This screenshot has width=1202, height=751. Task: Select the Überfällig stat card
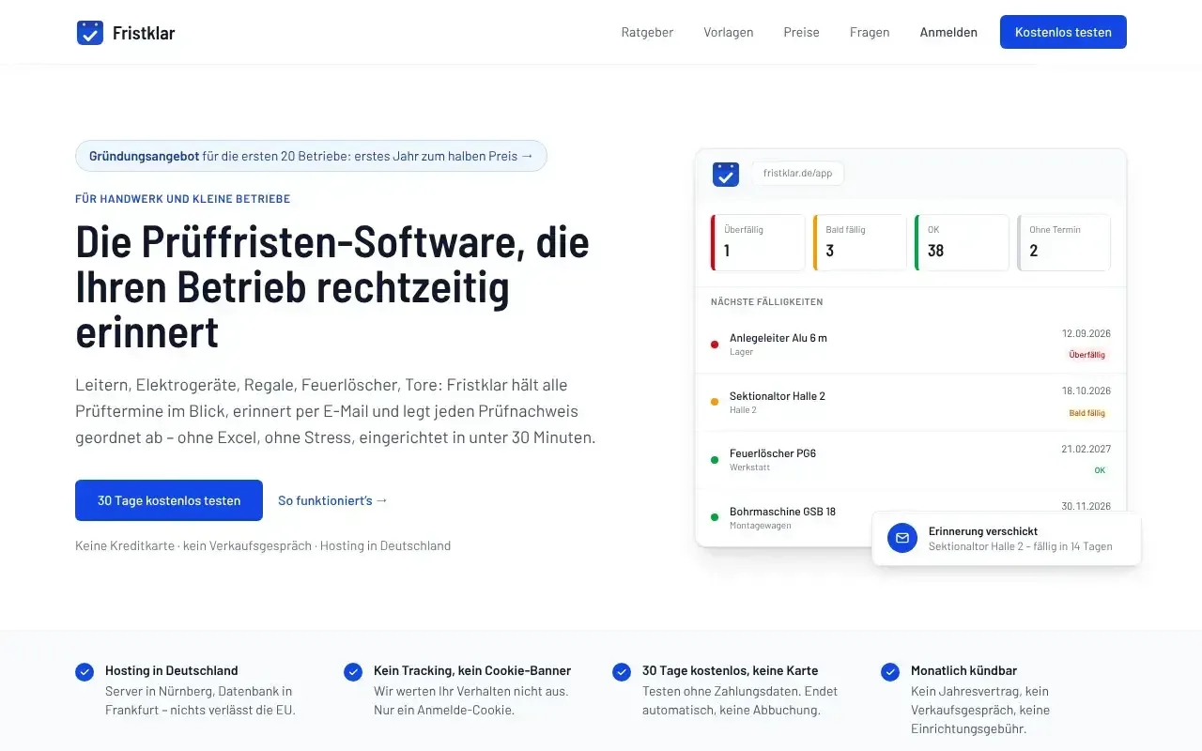(x=759, y=243)
